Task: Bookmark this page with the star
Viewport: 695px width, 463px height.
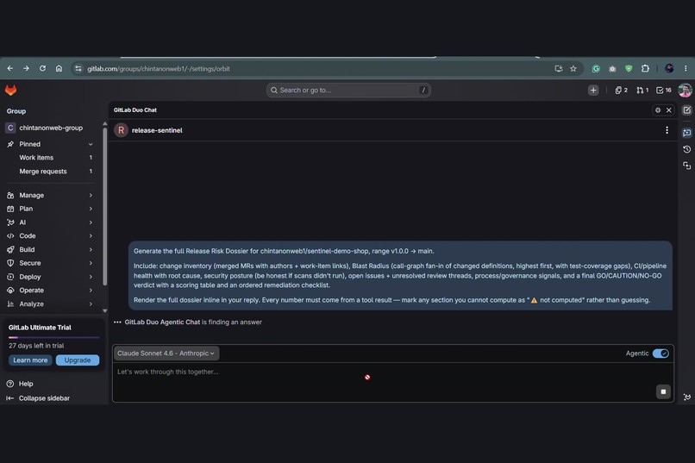Action: click(x=573, y=69)
